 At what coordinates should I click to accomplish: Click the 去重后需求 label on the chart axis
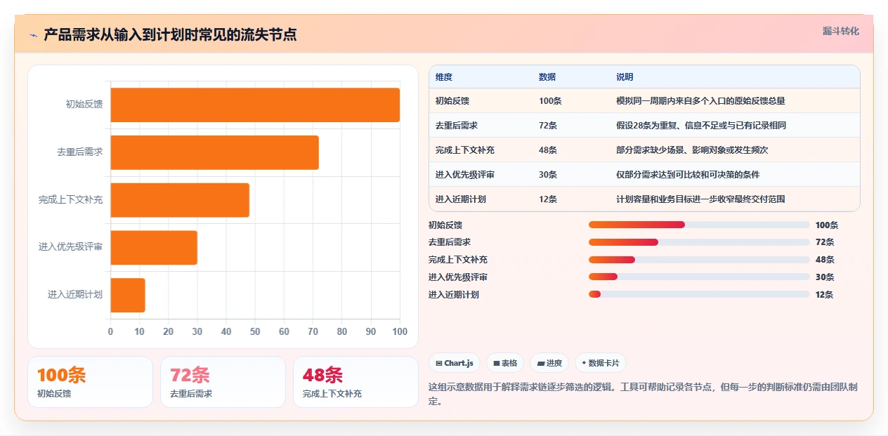click(x=80, y=152)
